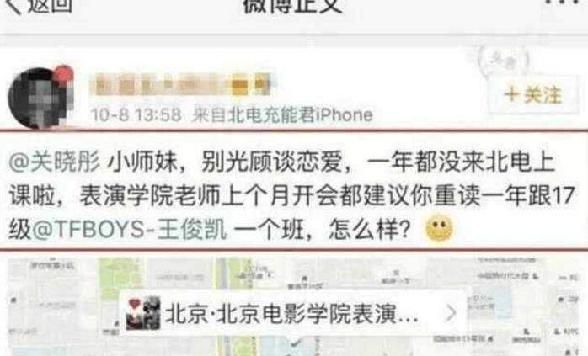Open the @TFBOYS-王俊凯 mention link
Viewport: 588px width, 356px height.
130,229
